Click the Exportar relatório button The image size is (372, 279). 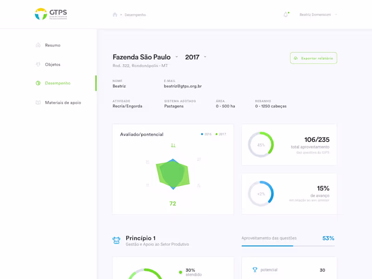(313, 58)
